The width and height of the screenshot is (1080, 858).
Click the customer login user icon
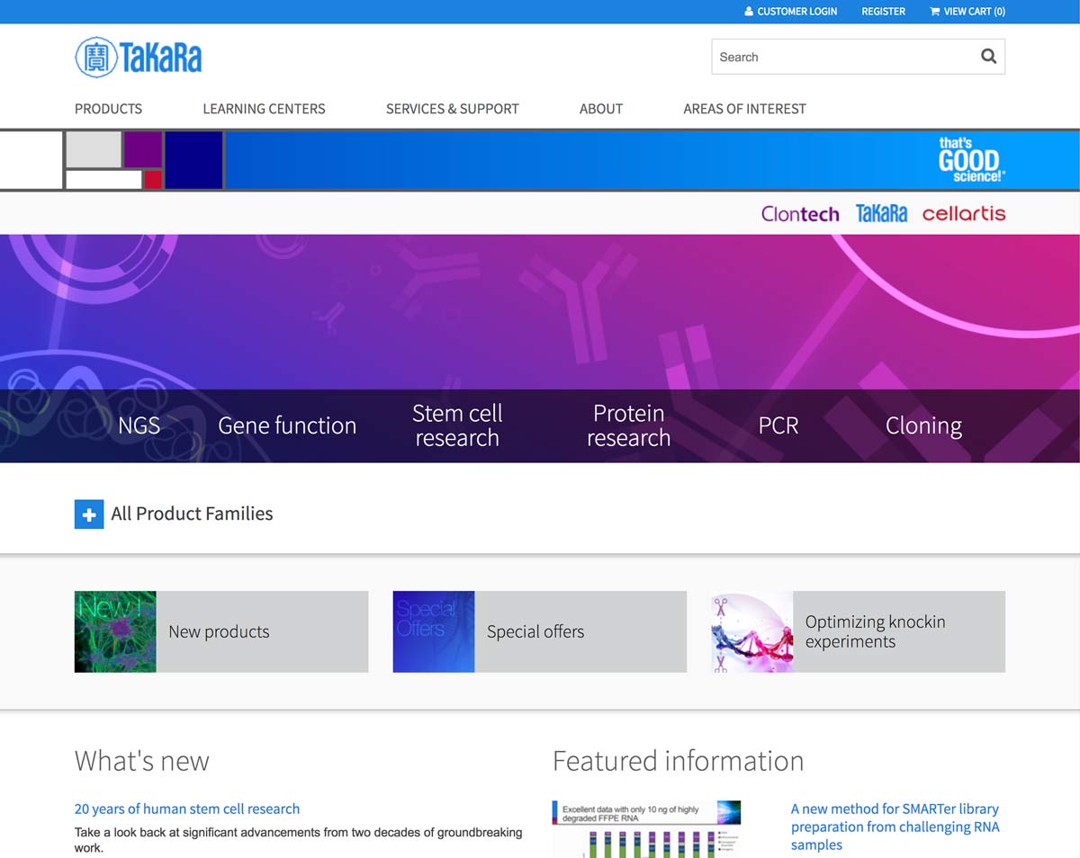[x=749, y=12]
